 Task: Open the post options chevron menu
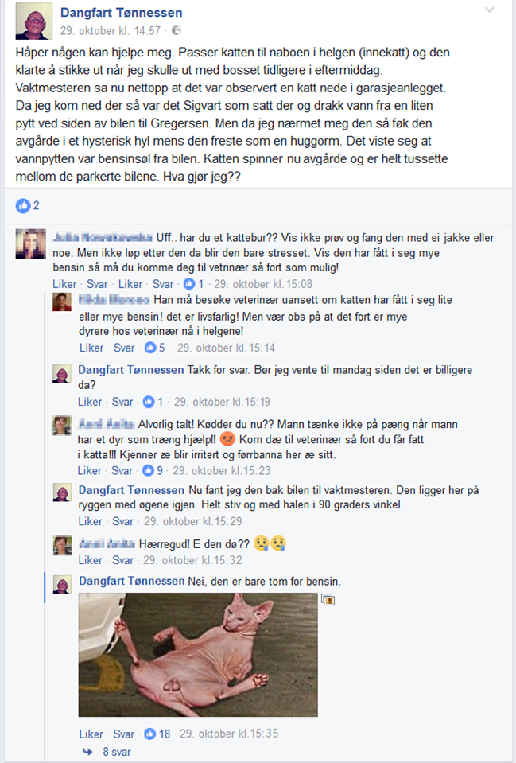coord(490,10)
